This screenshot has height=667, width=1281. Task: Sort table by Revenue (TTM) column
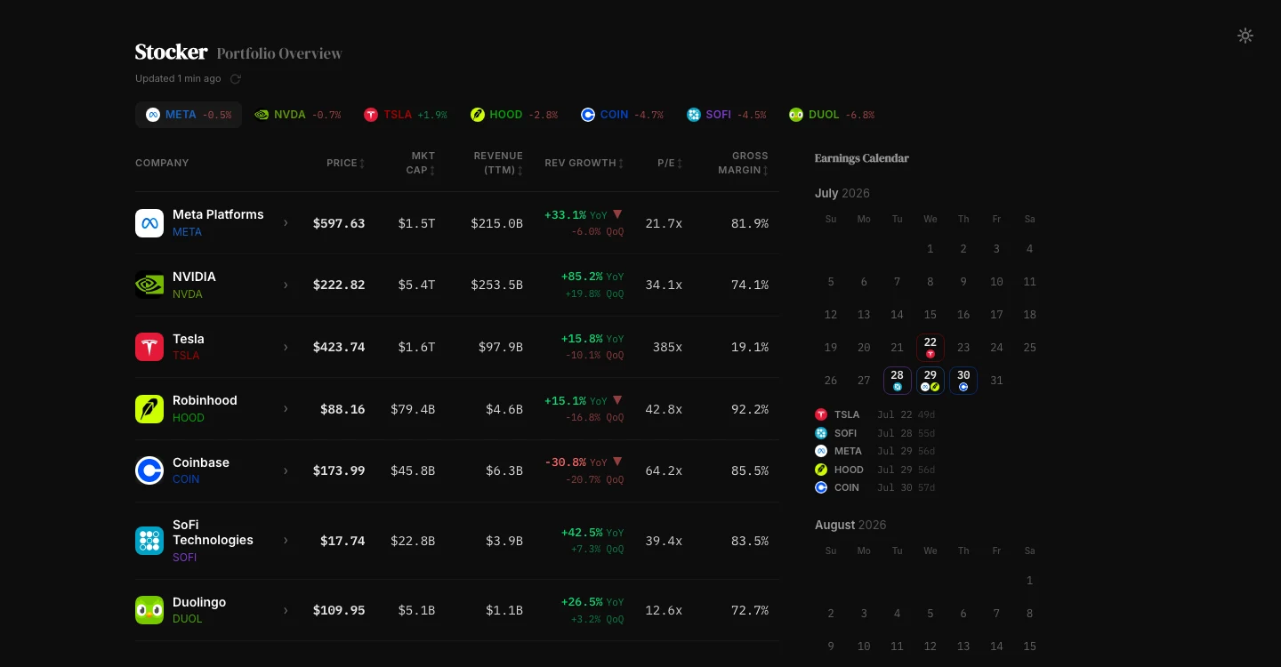[498, 163]
